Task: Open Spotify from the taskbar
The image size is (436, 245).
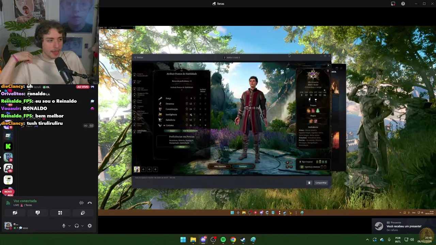Action: (223, 240)
